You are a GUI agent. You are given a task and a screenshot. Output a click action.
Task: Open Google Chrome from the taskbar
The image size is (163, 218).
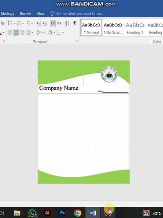78,213
